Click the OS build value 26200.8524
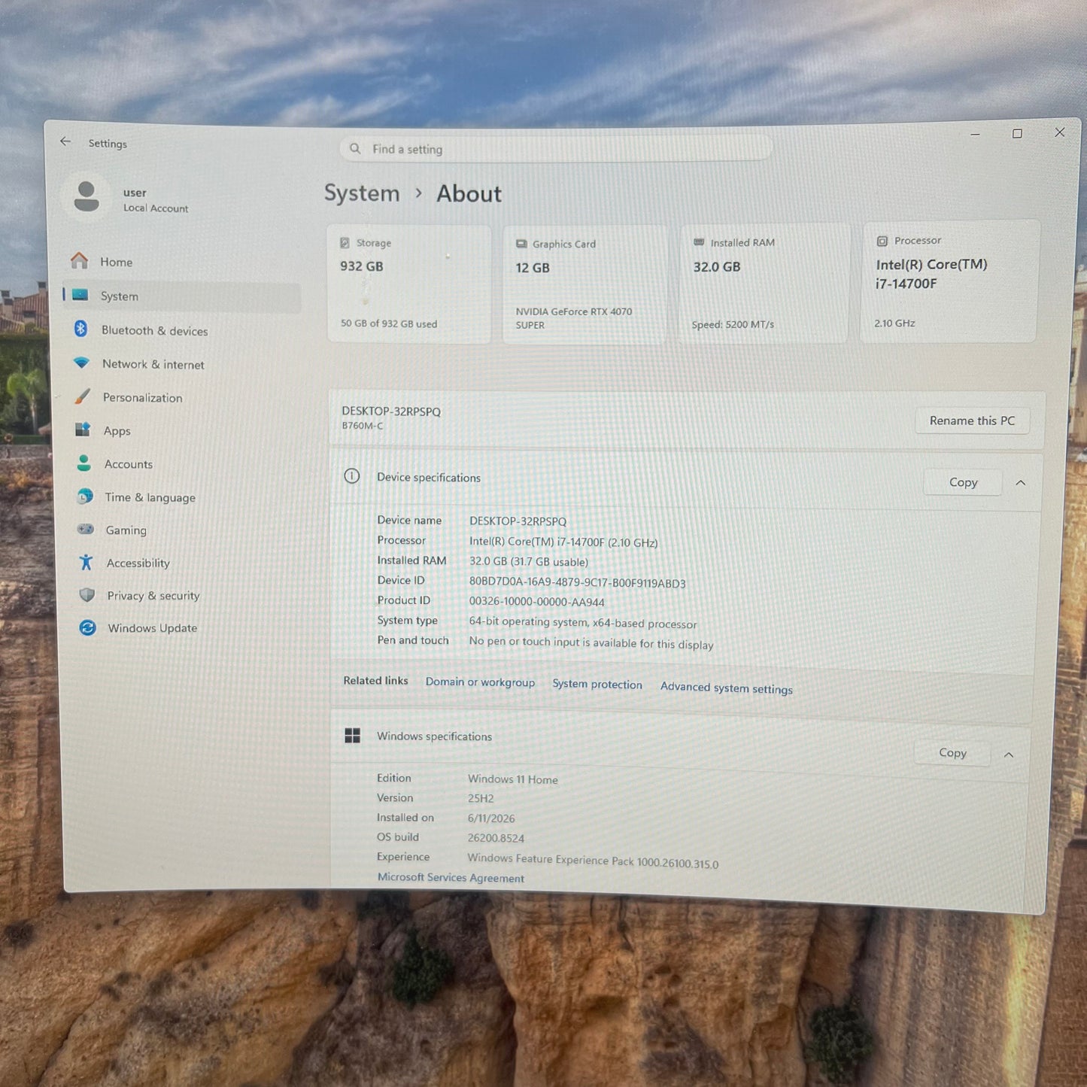 pyautogui.click(x=496, y=838)
